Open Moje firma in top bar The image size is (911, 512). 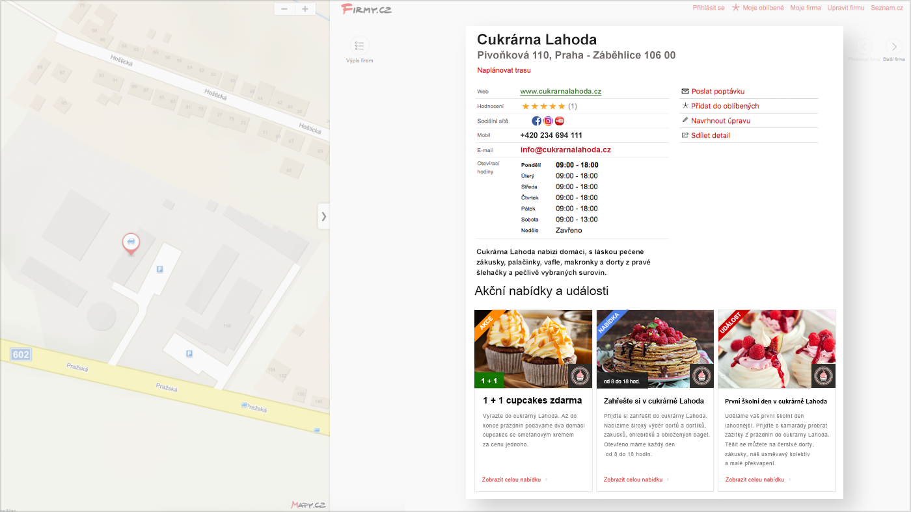[806, 8]
